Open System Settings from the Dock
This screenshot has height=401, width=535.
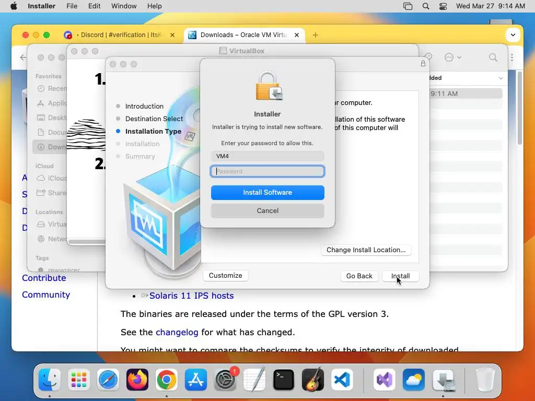(x=225, y=380)
